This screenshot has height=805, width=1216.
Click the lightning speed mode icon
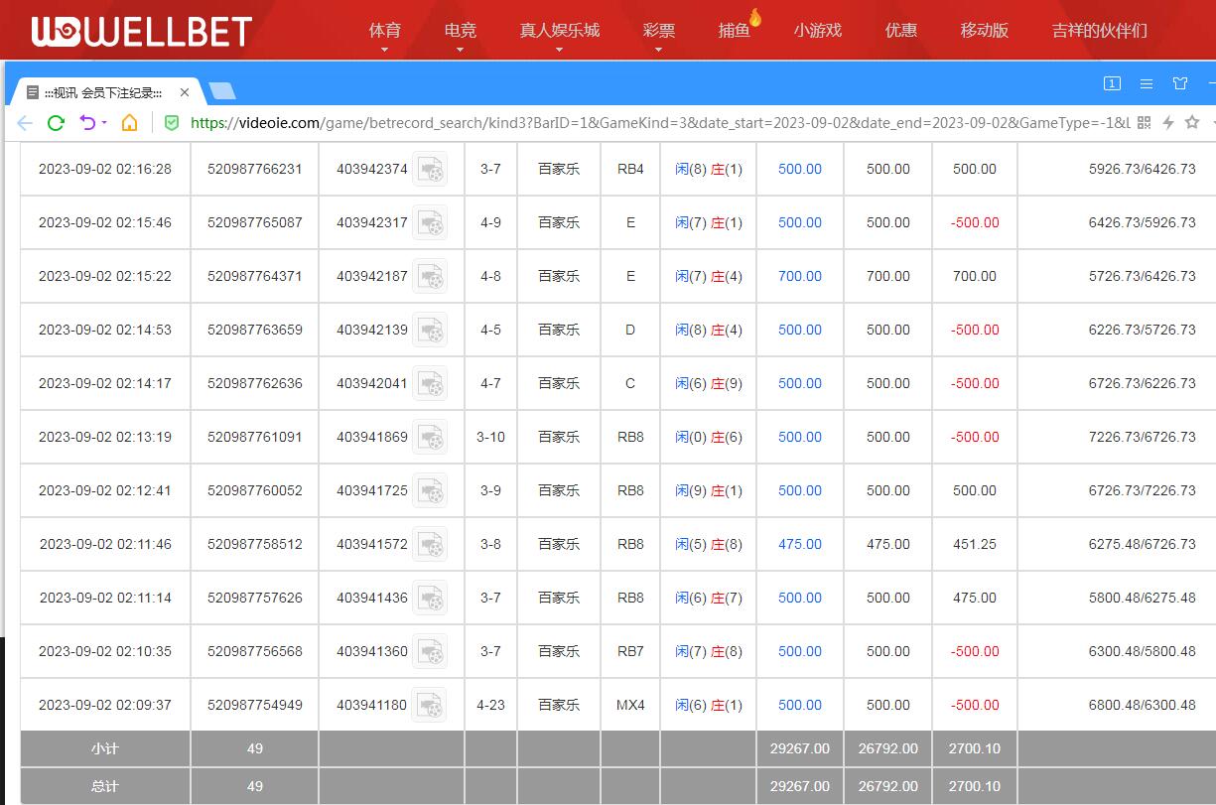(x=1168, y=123)
